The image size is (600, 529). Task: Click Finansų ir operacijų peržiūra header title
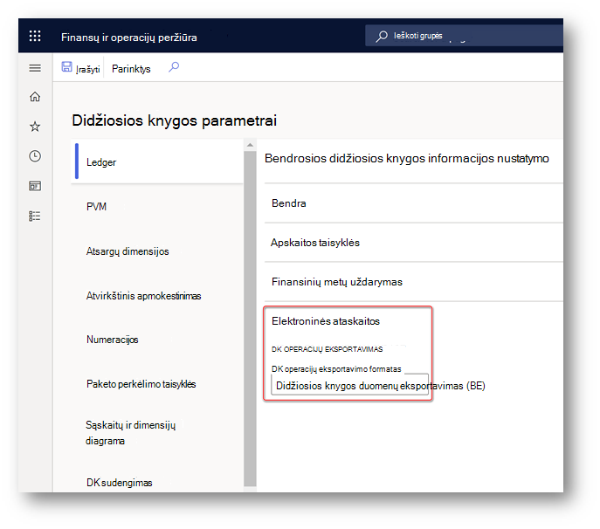point(129,38)
